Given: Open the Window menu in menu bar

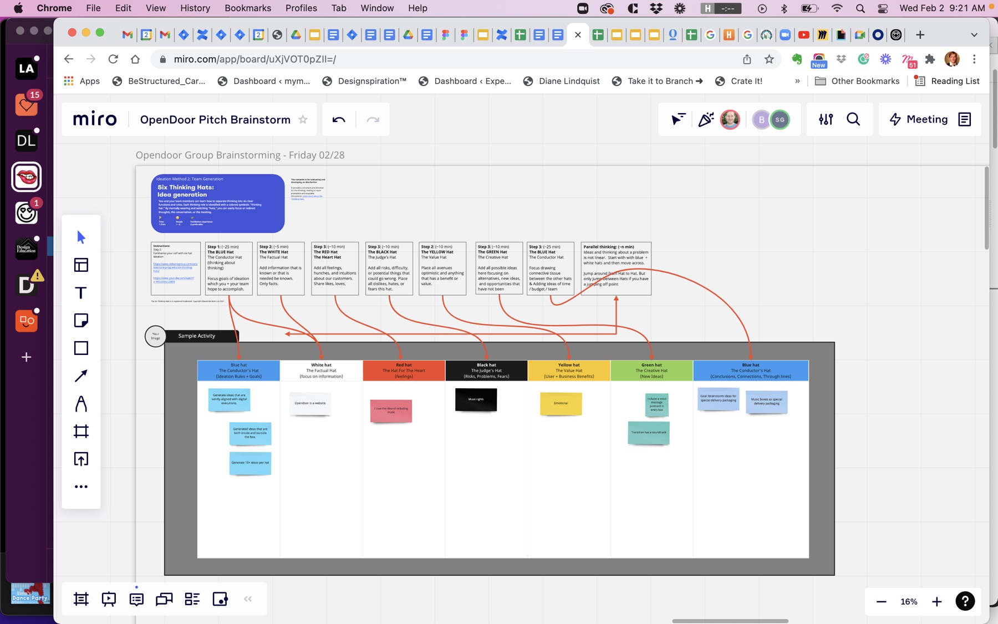Looking at the screenshot, I should click(377, 8).
